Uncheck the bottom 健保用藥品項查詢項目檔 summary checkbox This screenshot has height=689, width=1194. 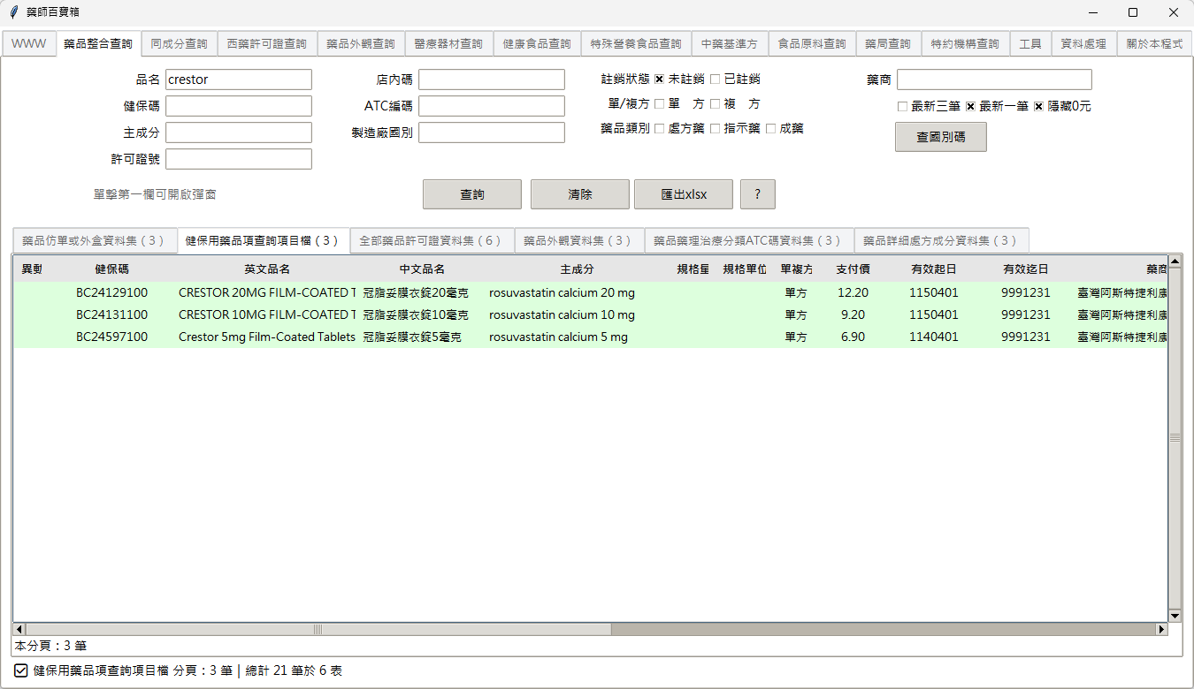pos(21,670)
